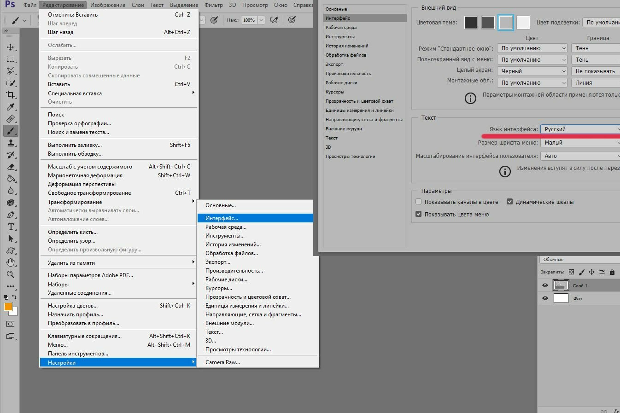
Task: Select the Custom Shape tool
Action: pos(11,251)
